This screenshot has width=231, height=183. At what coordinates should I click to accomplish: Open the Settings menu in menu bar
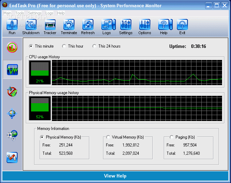pos(35,13)
